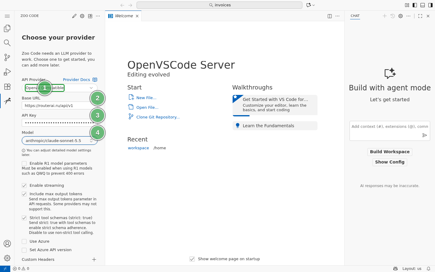
Task: Open the Extensions view
Action: (7, 86)
